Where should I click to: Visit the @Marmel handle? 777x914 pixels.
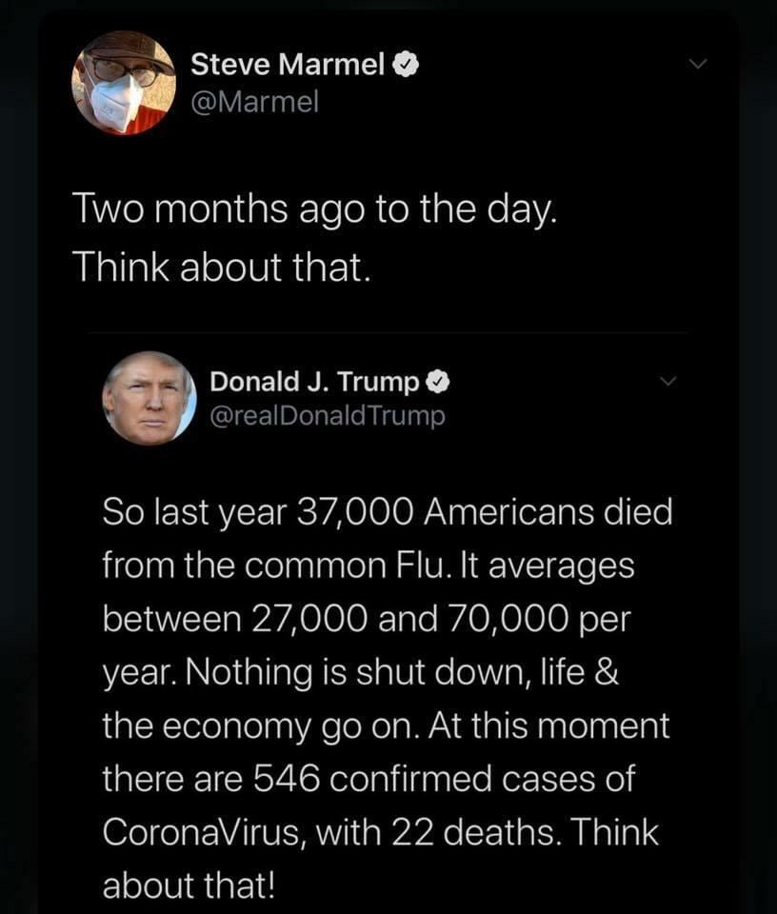pyautogui.click(x=255, y=102)
